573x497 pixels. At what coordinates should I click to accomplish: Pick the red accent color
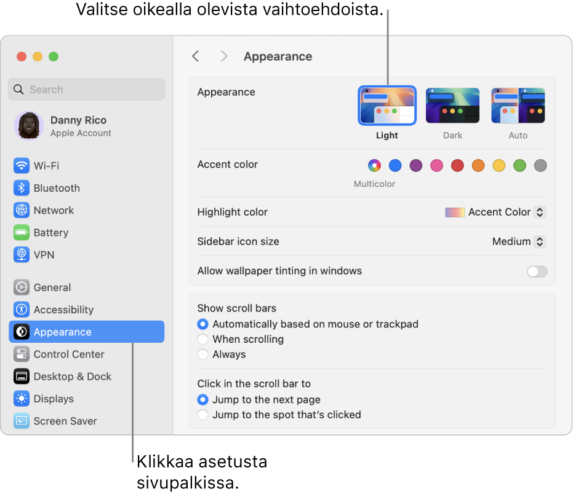[x=457, y=165]
